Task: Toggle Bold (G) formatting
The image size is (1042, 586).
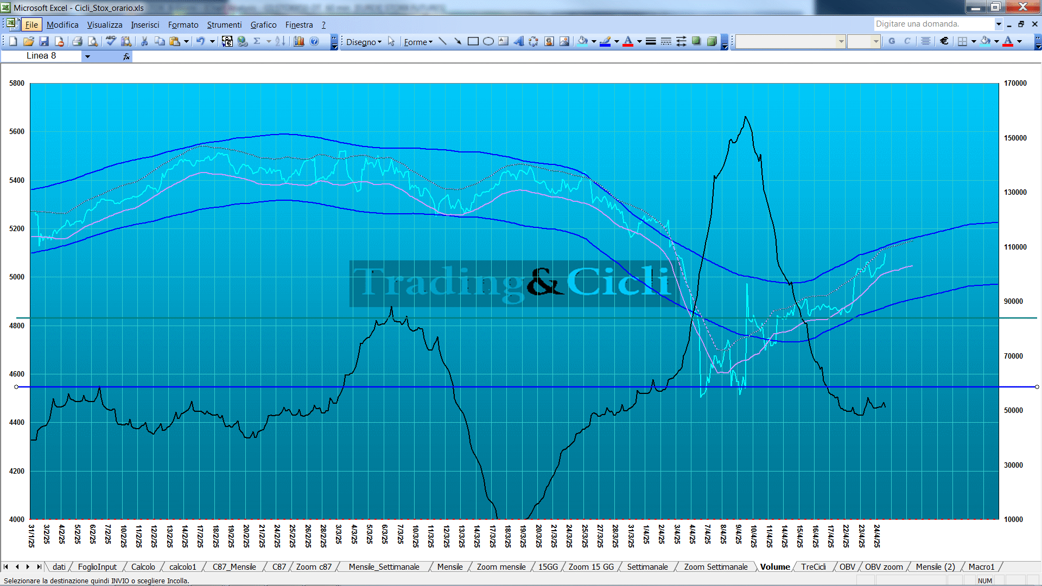Action: 892,41
